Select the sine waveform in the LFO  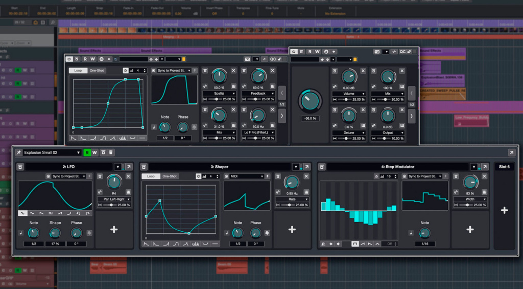point(23,213)
